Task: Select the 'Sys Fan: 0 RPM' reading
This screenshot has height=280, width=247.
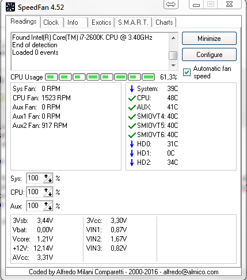Action: tap(36, 89)
